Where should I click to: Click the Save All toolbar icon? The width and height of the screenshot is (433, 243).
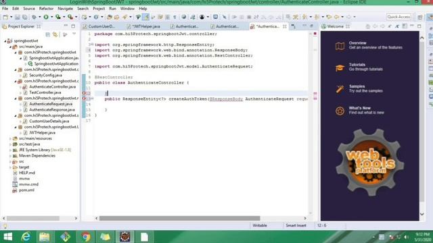coord(24,17)
